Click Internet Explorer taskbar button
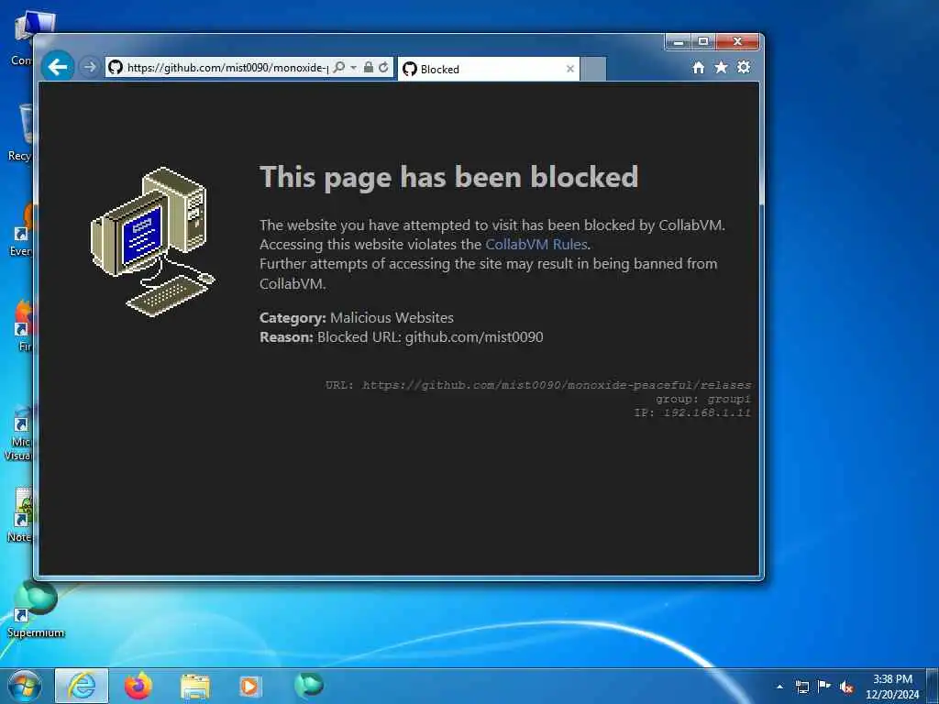This screenshot has width=939, height=704. click(x=82, y=686)
